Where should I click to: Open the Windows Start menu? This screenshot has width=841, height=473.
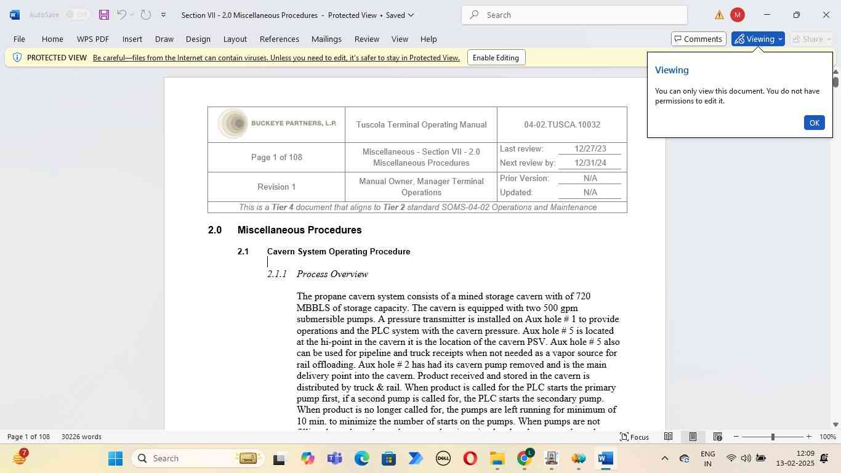point(116,458)
